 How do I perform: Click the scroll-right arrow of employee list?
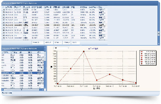click(43, 90)
